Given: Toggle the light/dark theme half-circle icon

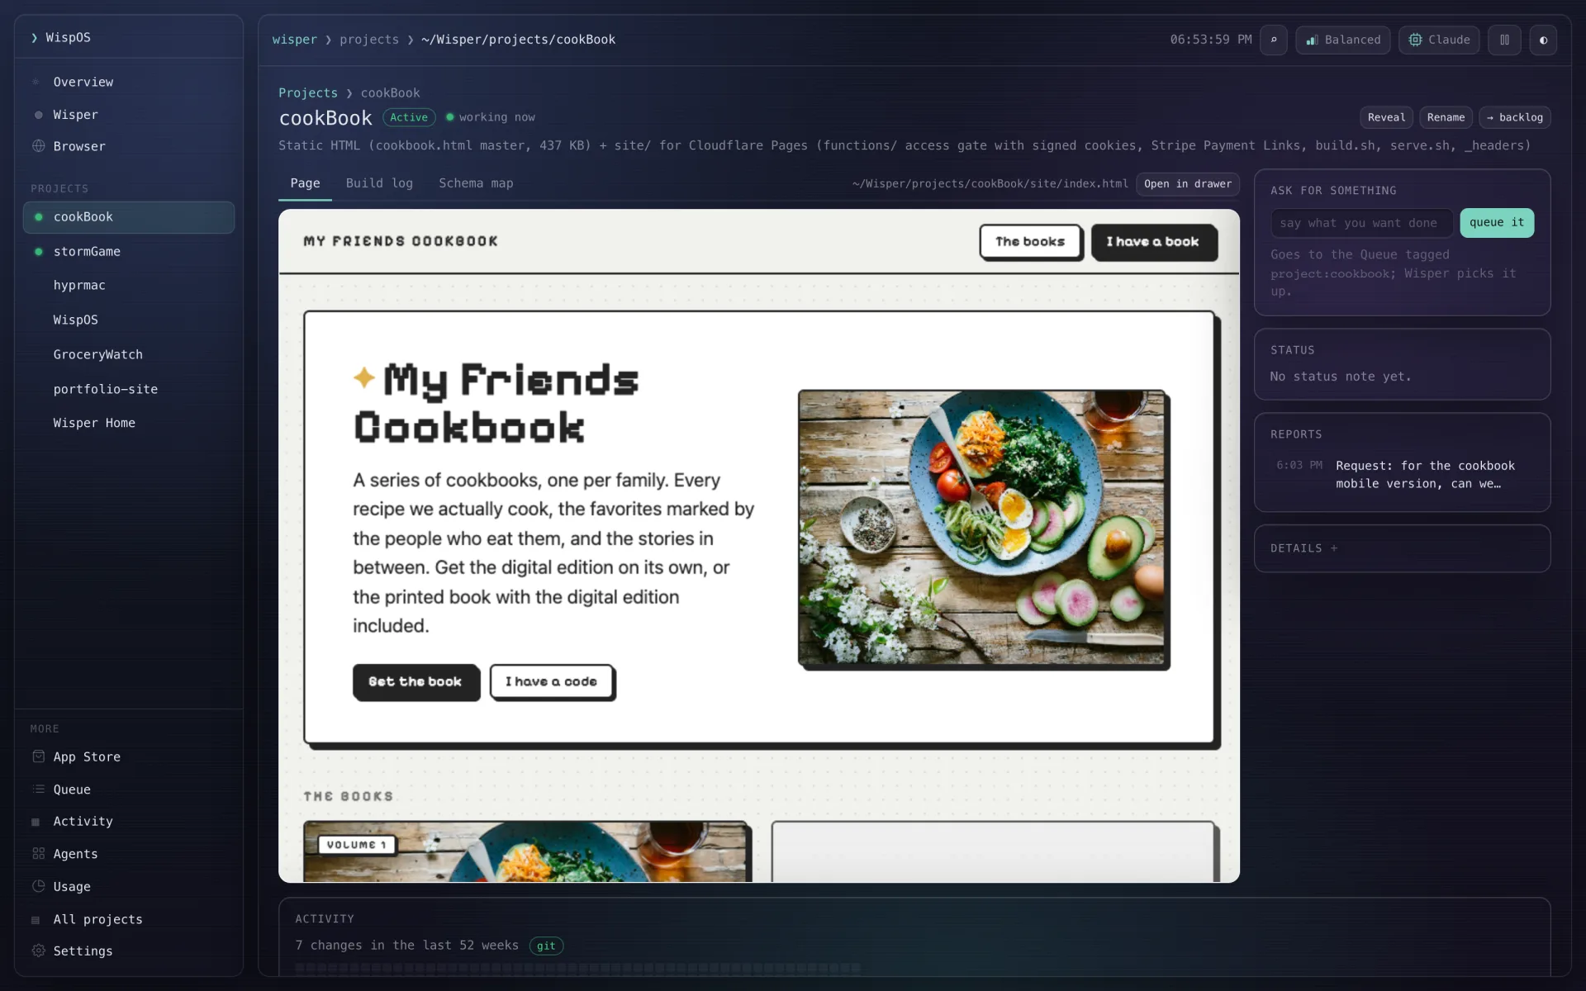Looking at the screenshot, I should [1543, 40].
